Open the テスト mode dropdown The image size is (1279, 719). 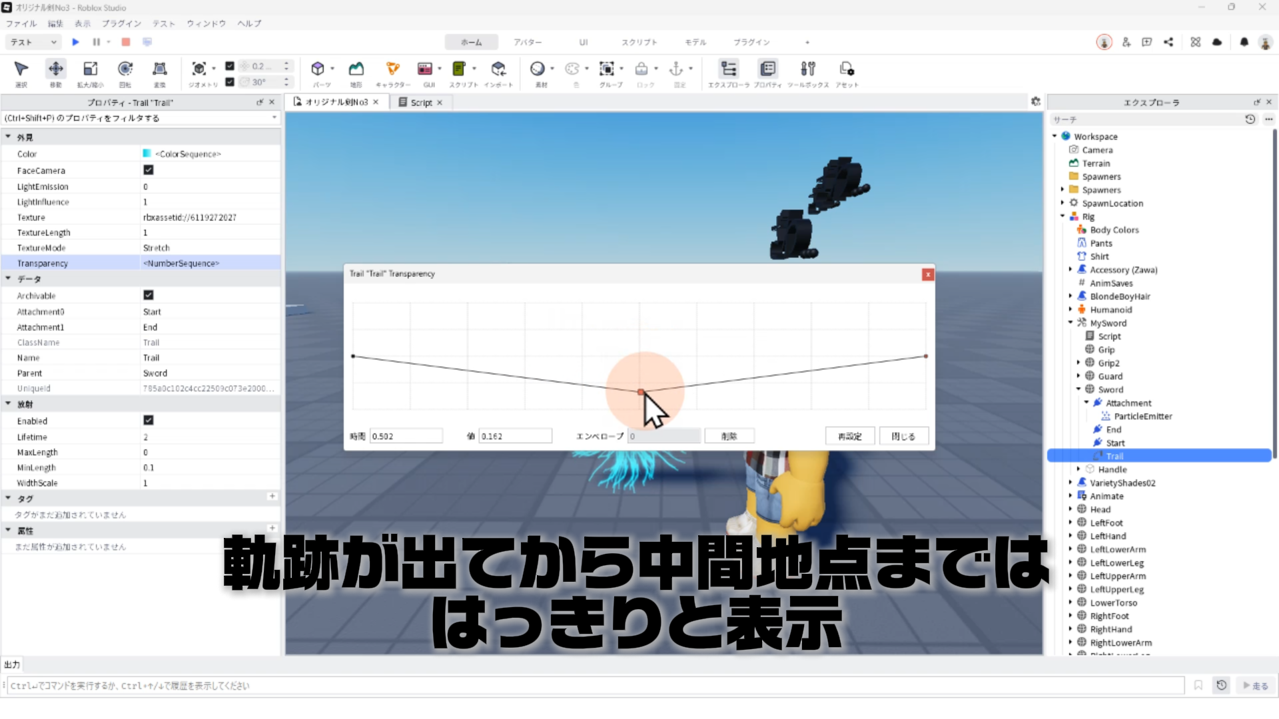[x=33, y=42]
